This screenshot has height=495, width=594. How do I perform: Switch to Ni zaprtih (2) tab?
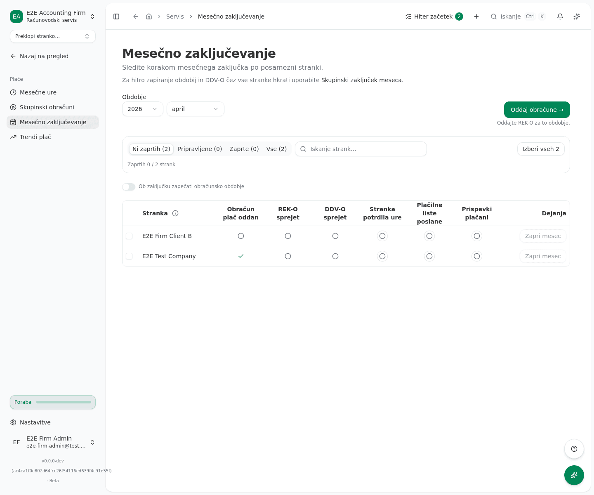(x=151, y=149)
